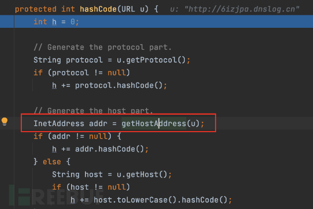Click the 'if (protocol != null)' condition

point(81,72)
